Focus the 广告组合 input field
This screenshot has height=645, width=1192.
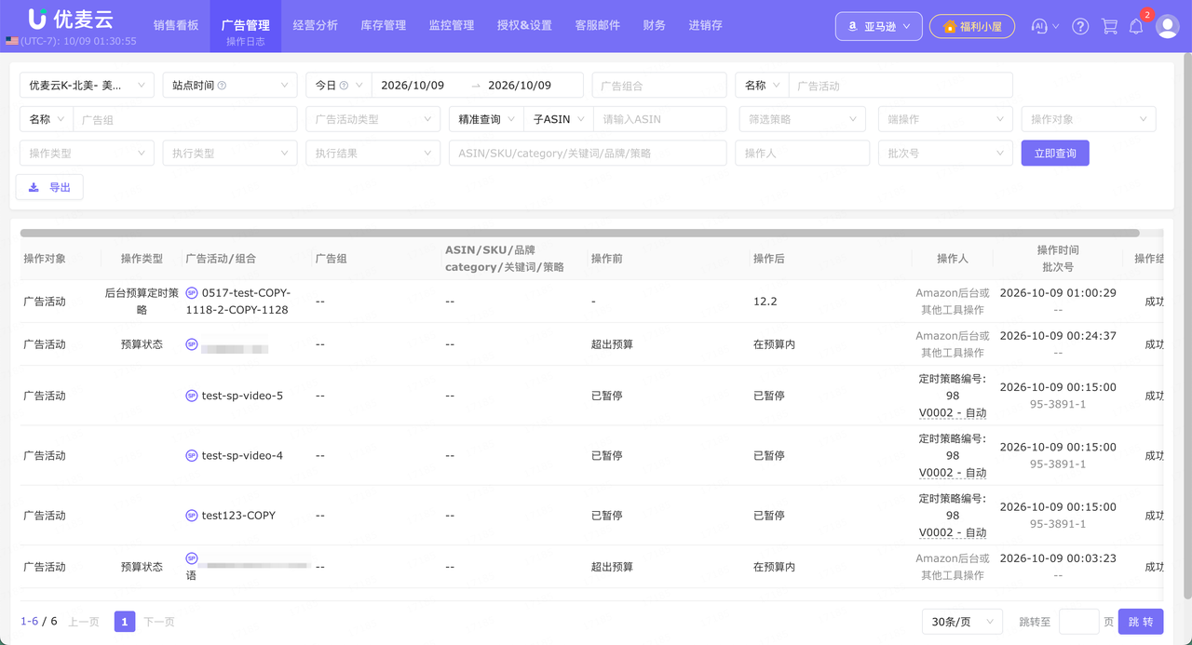click(659, 86)
